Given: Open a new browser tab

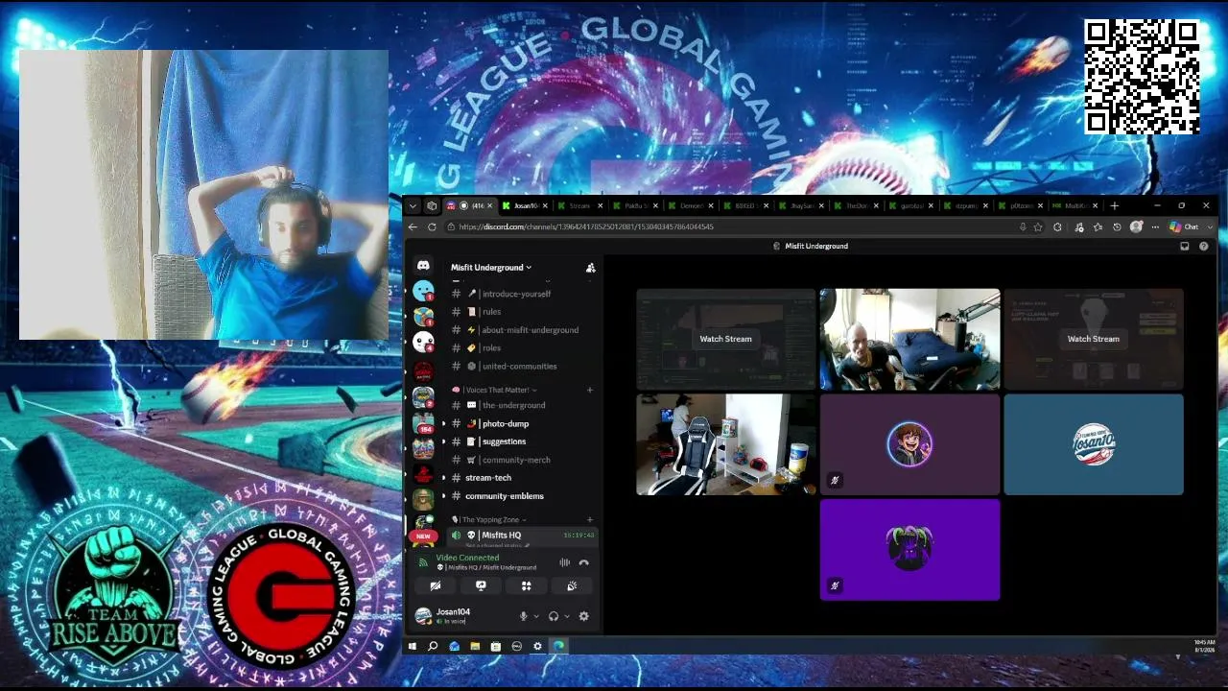Looking at the screenshot, I should 1114,205.
